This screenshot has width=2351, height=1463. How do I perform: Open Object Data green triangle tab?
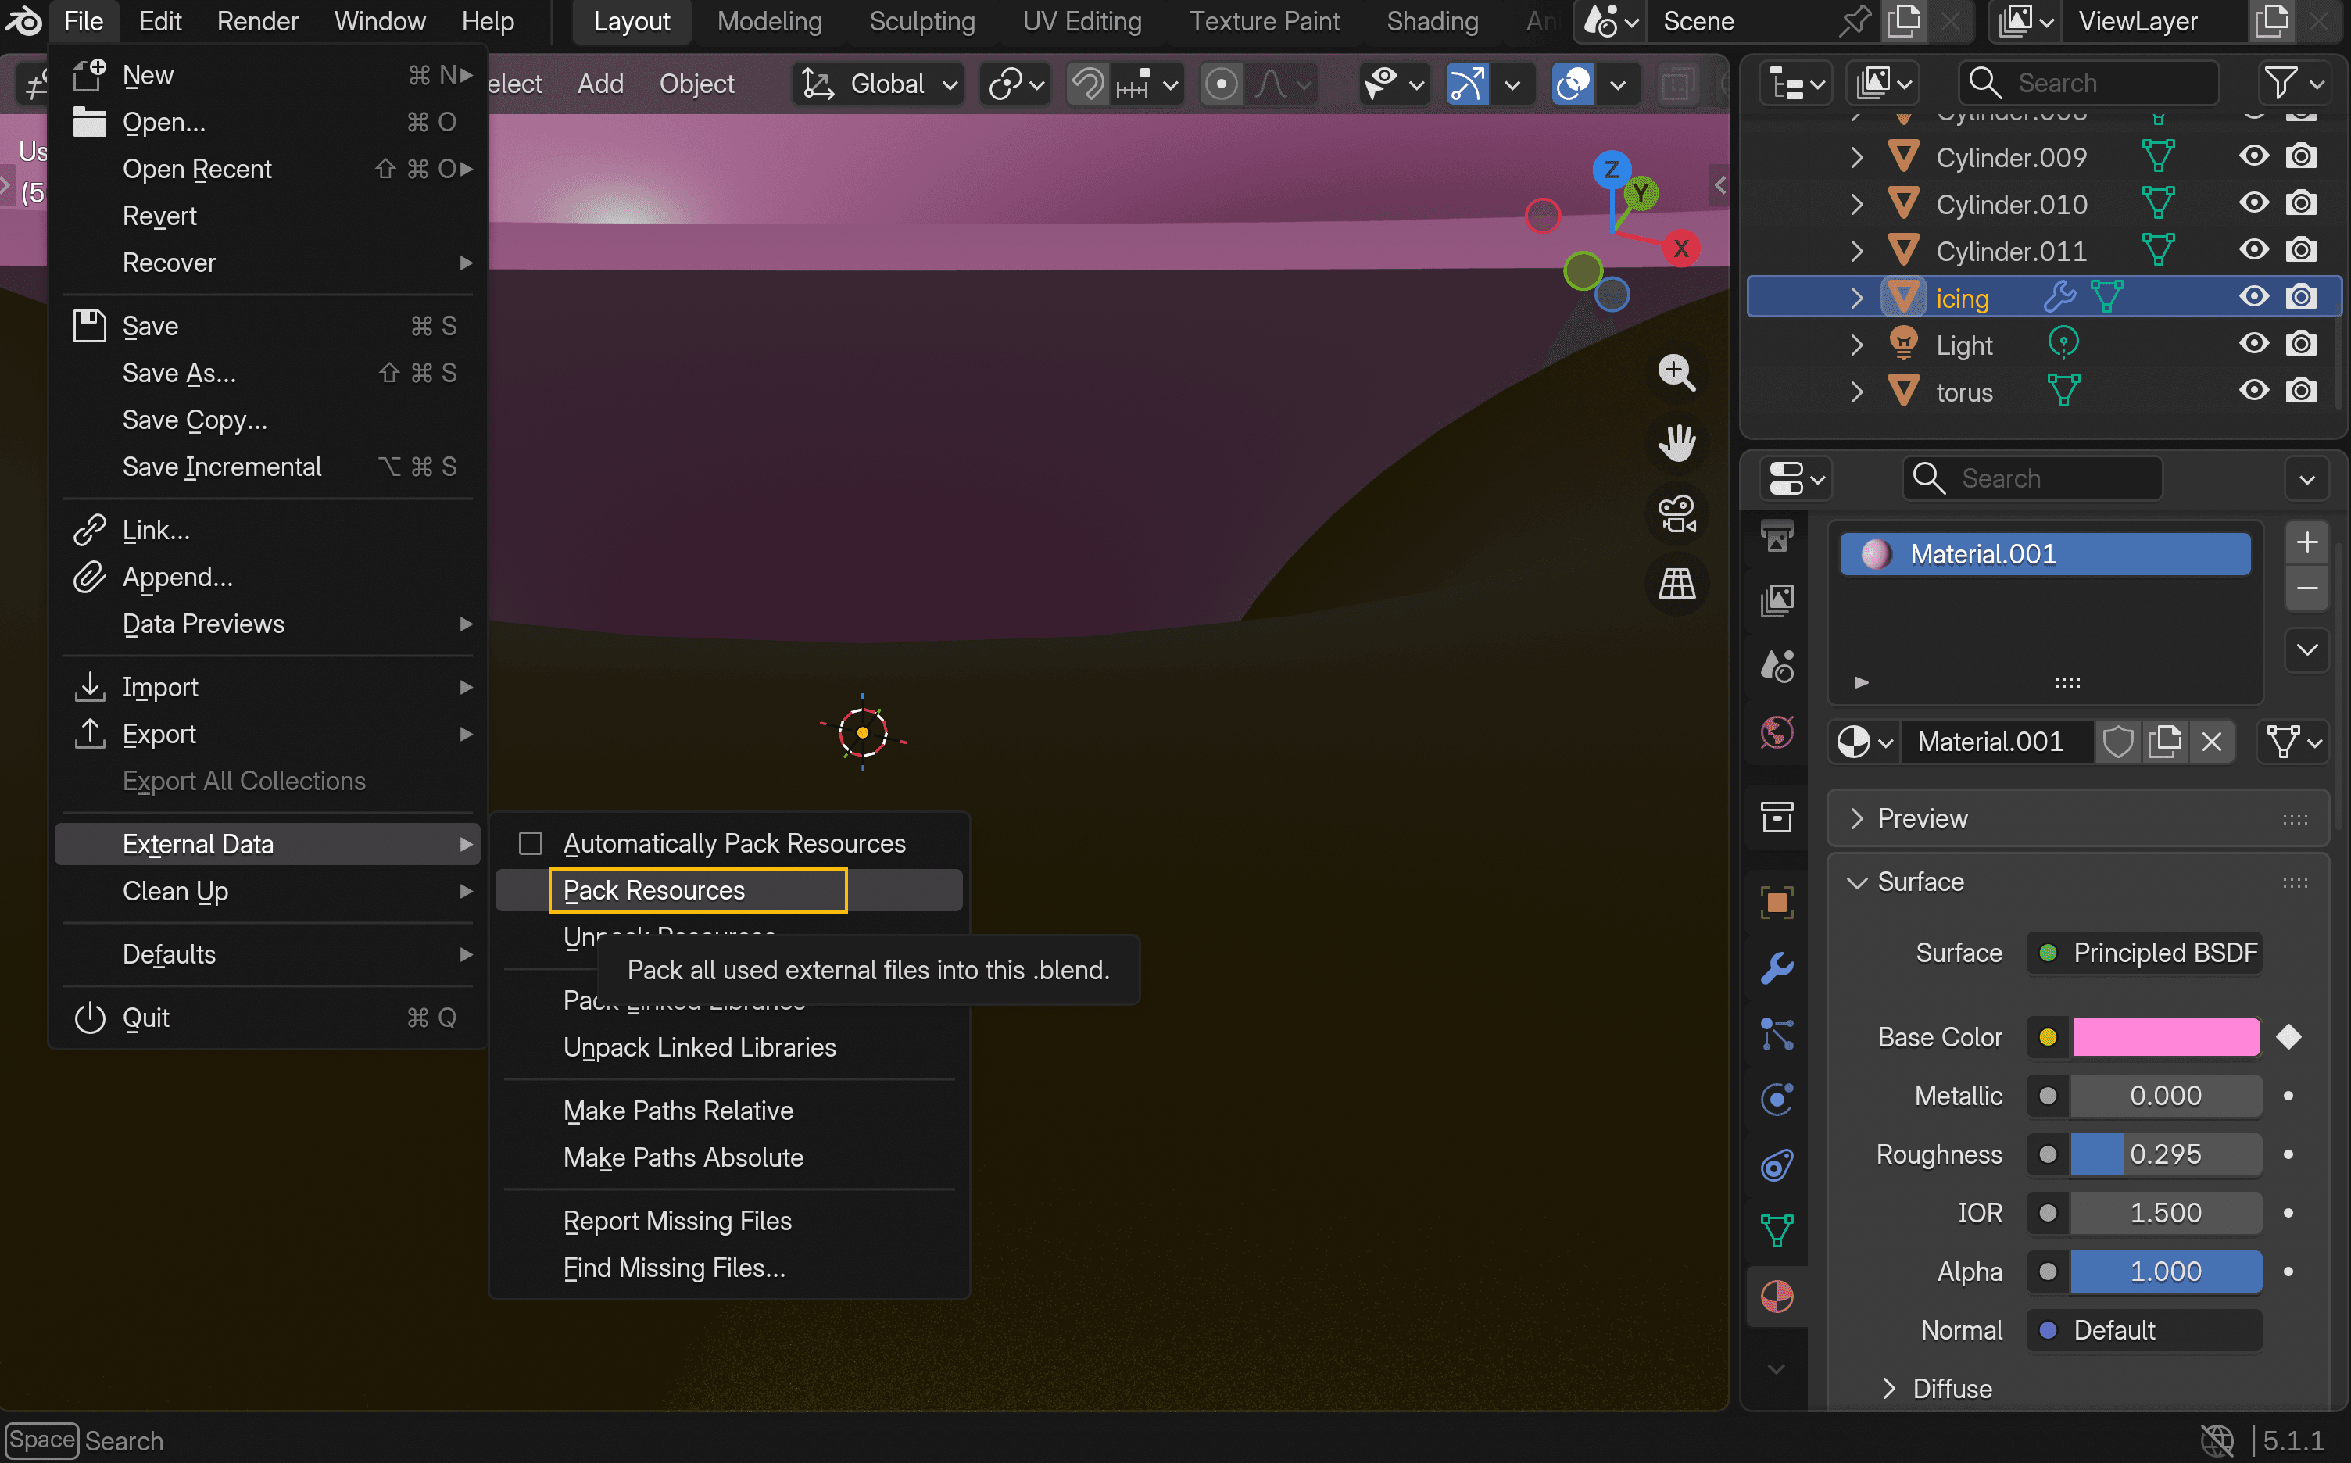[1777, 1230]
